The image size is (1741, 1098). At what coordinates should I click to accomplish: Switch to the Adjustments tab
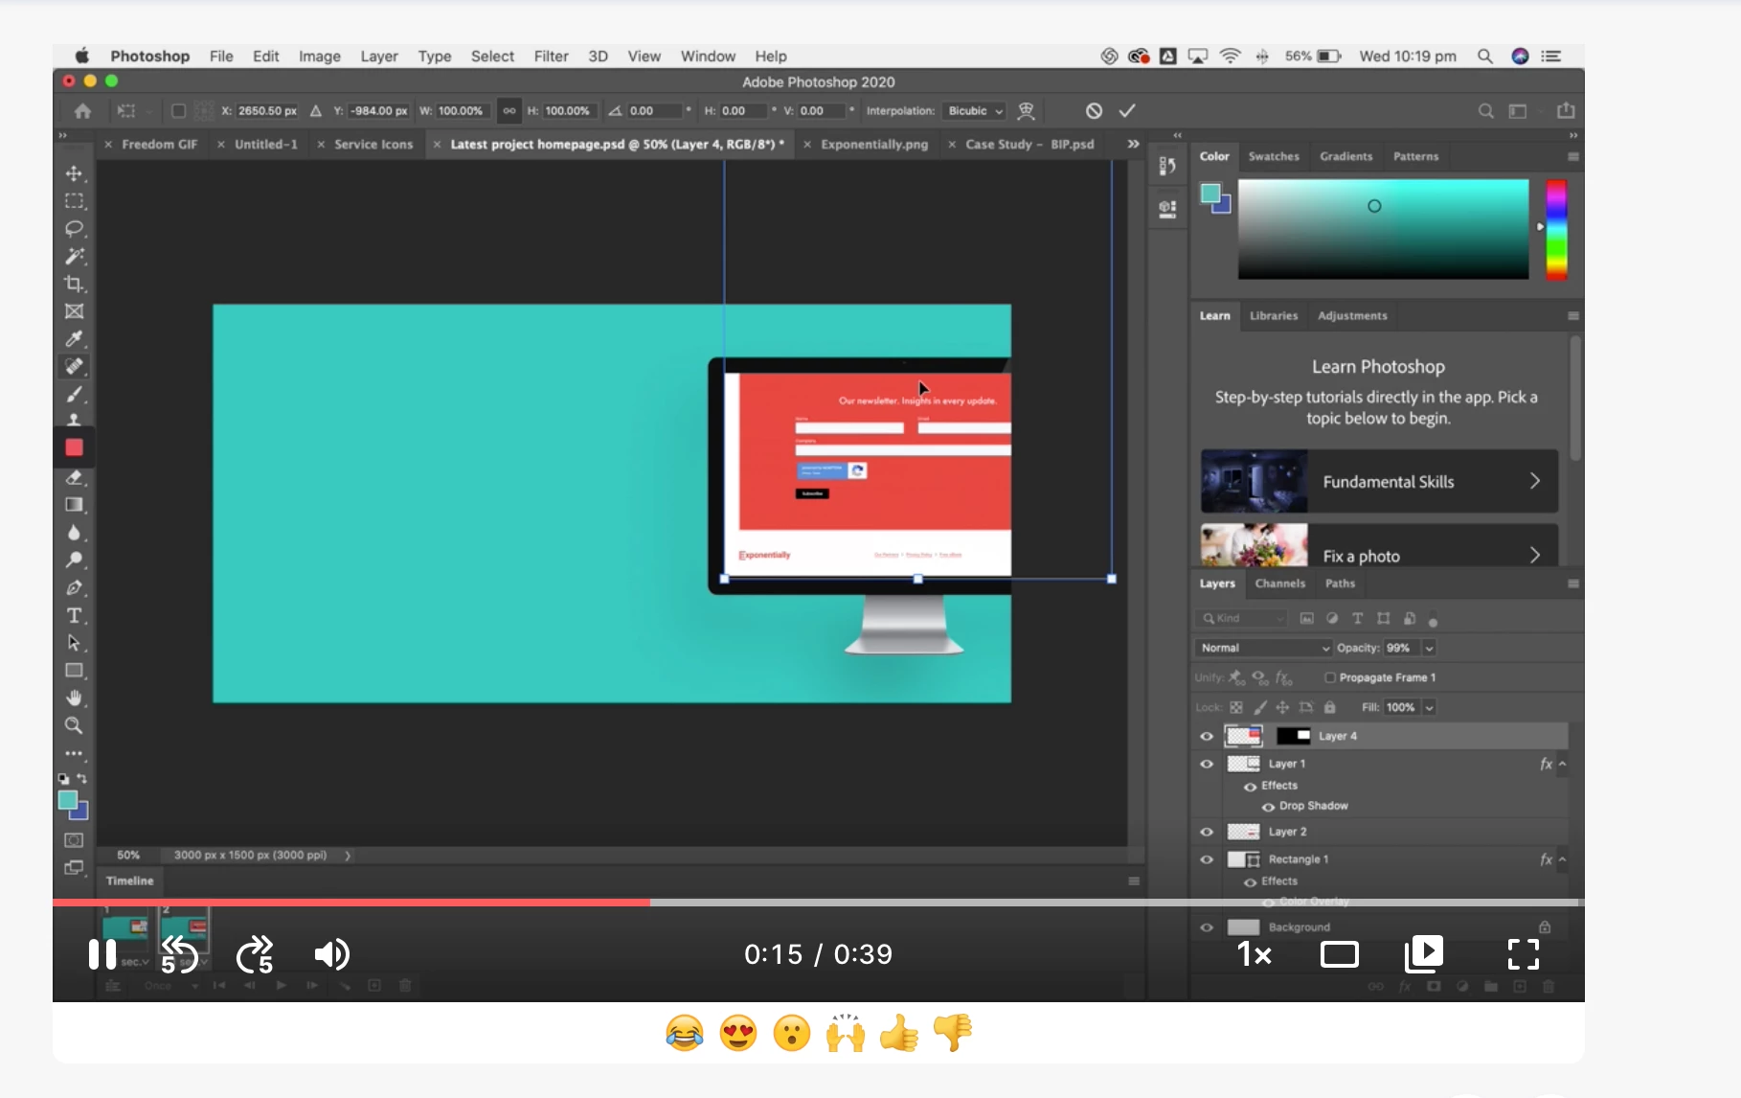coord(1352,316)
